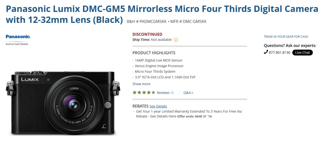Click the star rating icons
The image size is (327, 145).
tap(144, 93)
